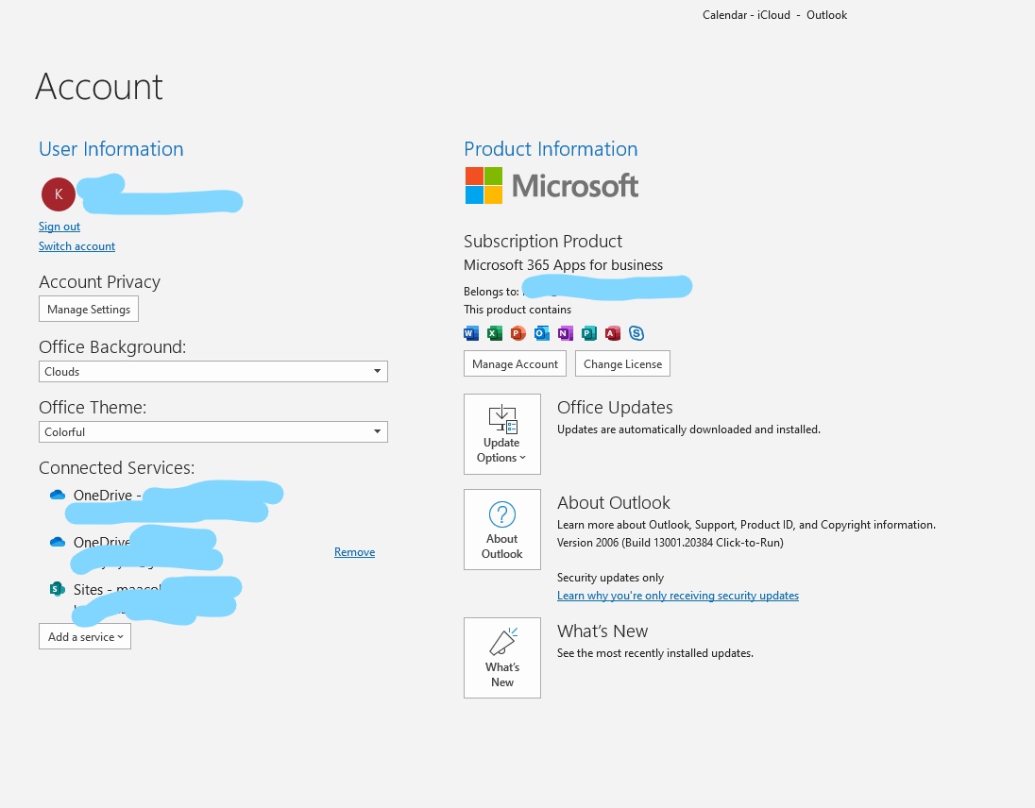Click the Outlook app icon
Screen dimensions: 1035x808
tap(542, 333)
